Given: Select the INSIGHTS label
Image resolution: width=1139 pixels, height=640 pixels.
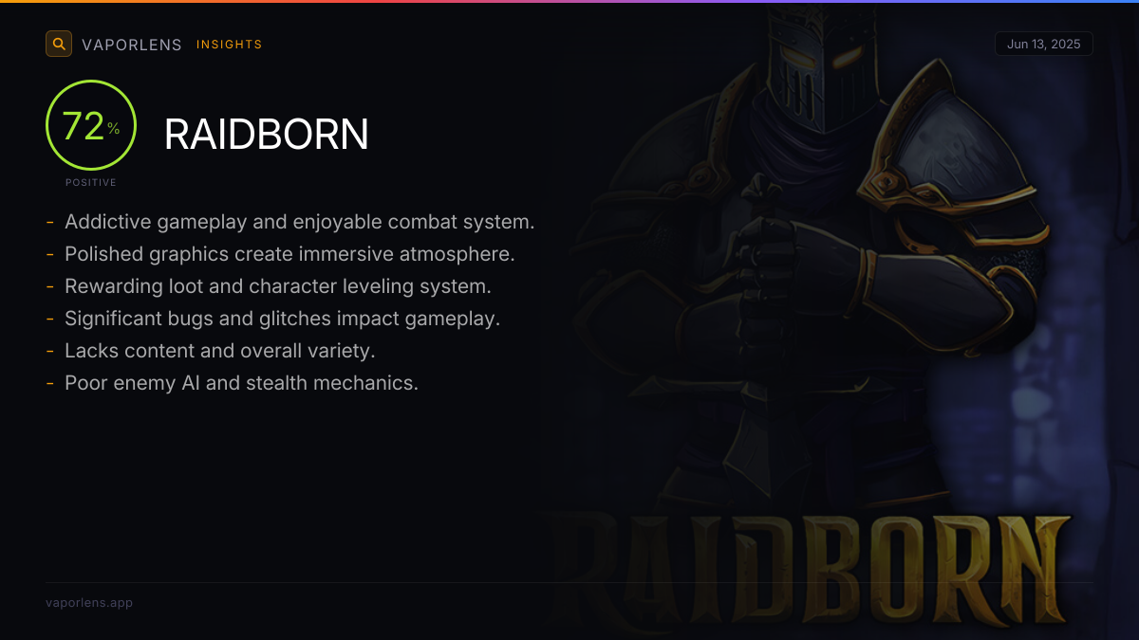Looking at the screenshot, I should click(x=230, y=45).
